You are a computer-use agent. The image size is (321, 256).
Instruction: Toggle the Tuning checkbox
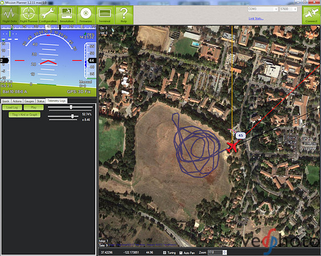(165, 253)
